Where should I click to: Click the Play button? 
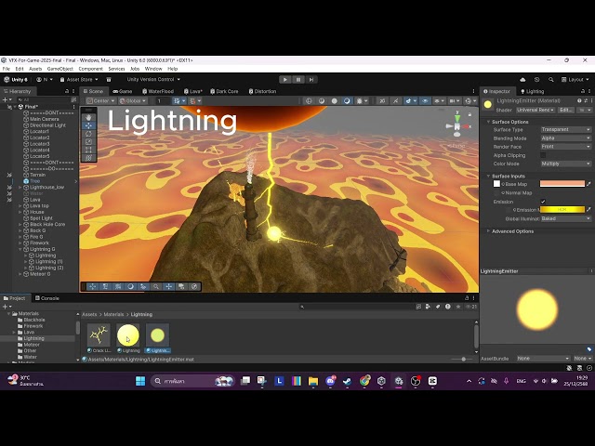click(285, 80)
